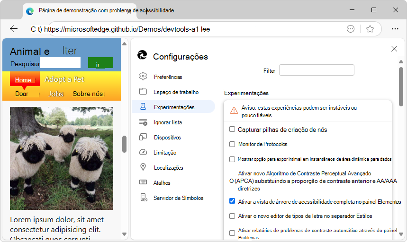Click the Home link on the demo page

23,80
